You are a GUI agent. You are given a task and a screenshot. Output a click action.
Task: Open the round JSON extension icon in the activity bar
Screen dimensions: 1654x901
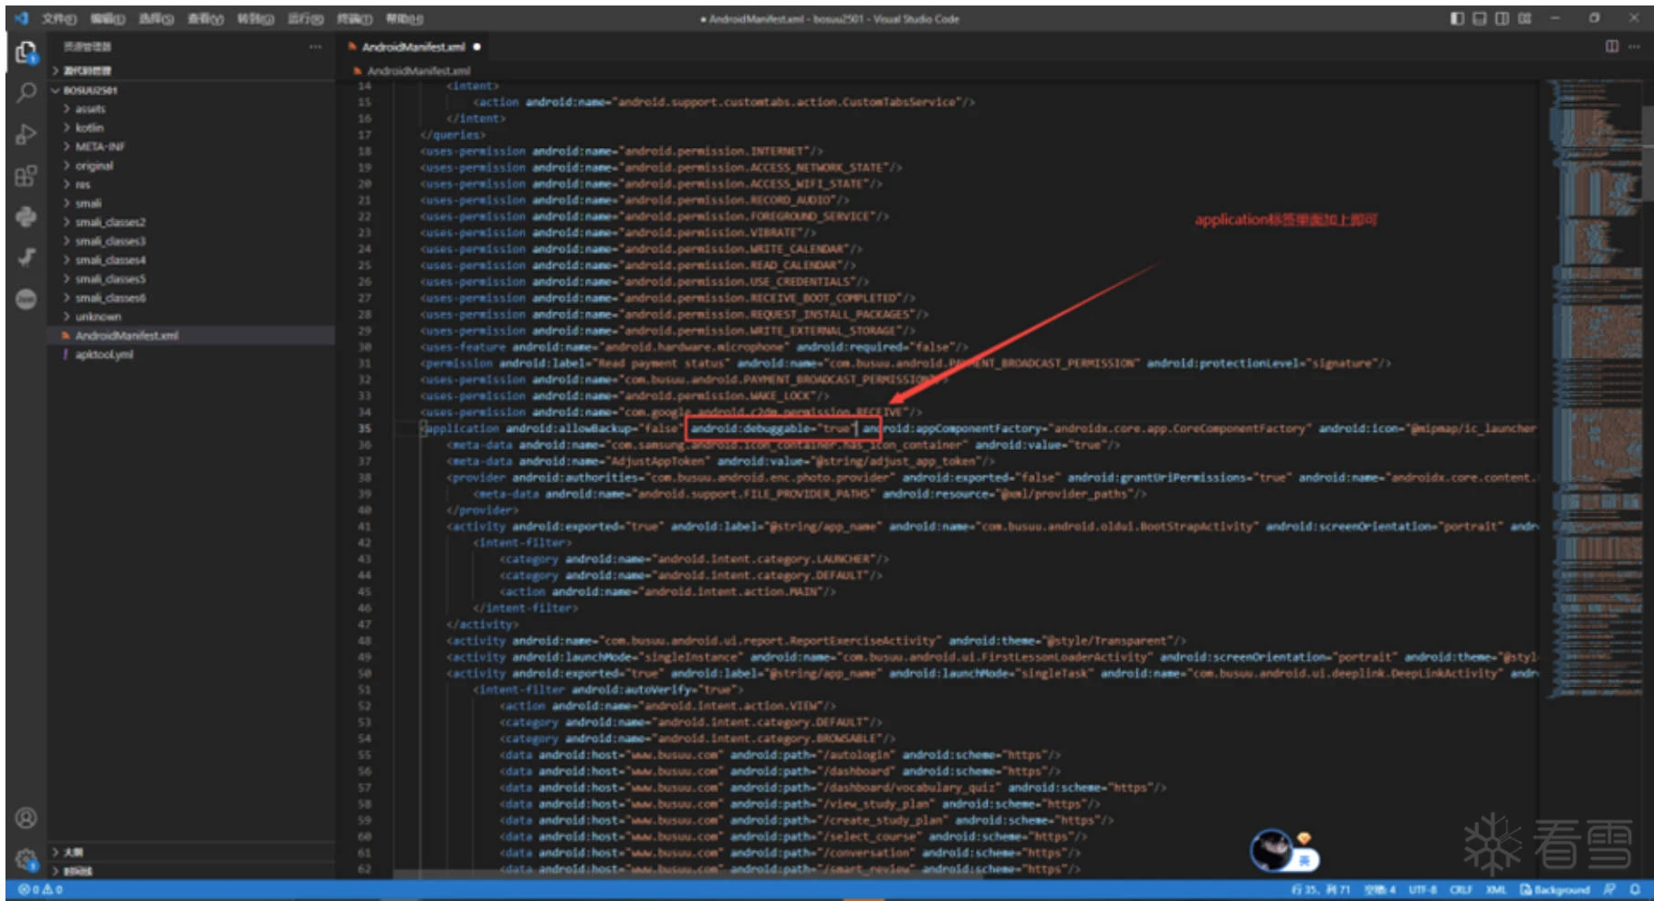click(x=26, y=299)
